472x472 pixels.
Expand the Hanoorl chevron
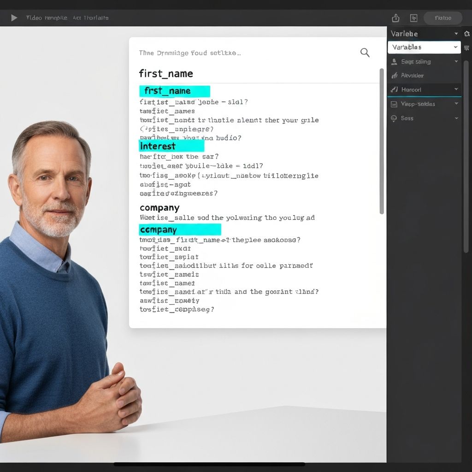click(456, 89)
